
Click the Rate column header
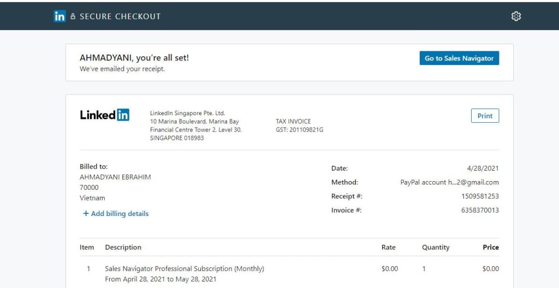(388, 248)
